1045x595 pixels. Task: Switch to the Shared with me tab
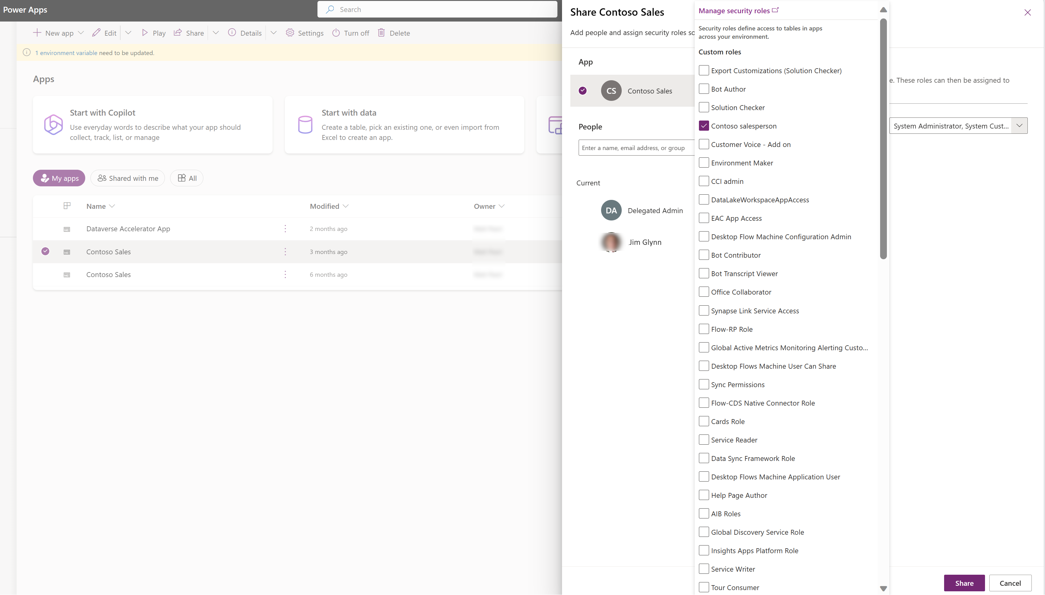coord(128,178)
